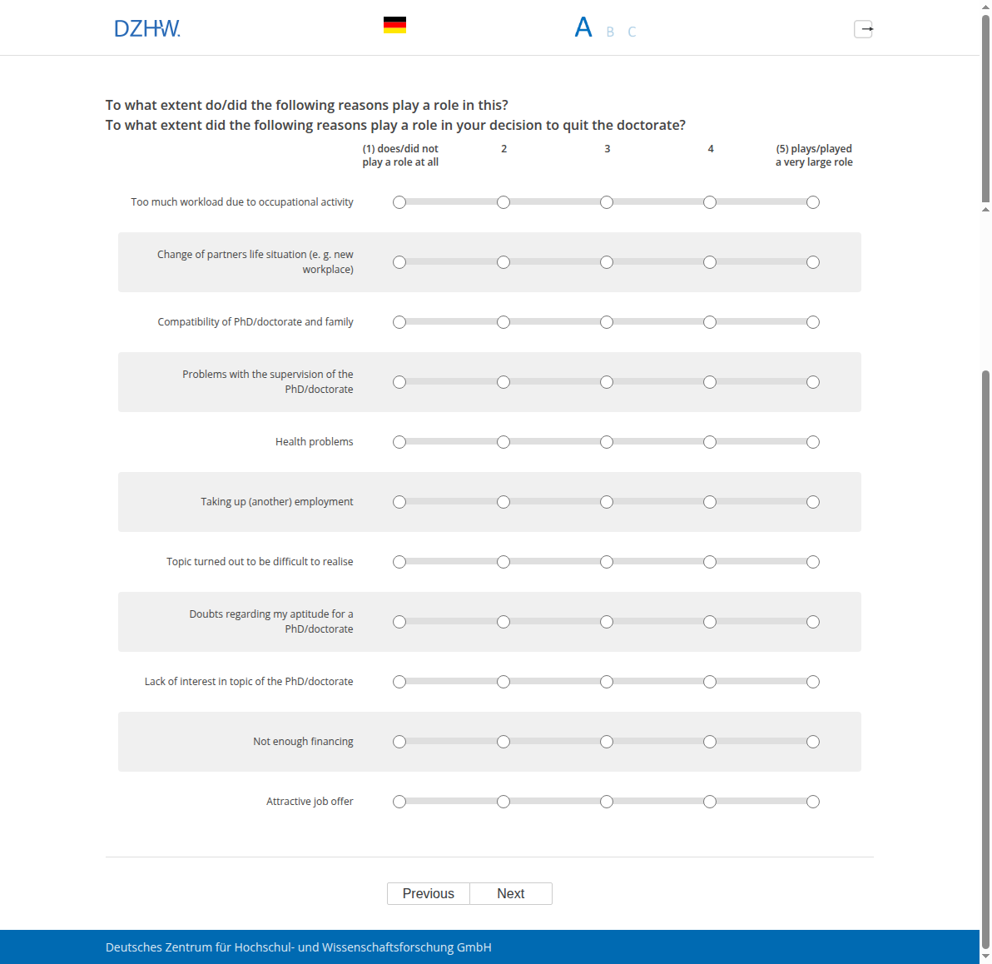This screenshot has height=964, width=992.
Task: Select 5 for 'Compatibility of PhD/doctorate and family'
Action: coord(813,322)
